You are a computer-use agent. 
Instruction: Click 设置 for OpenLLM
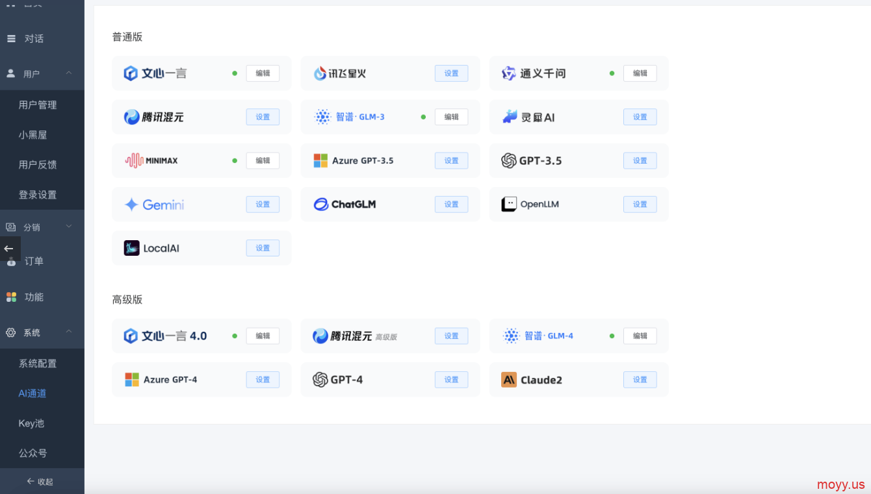coord(640,204)
